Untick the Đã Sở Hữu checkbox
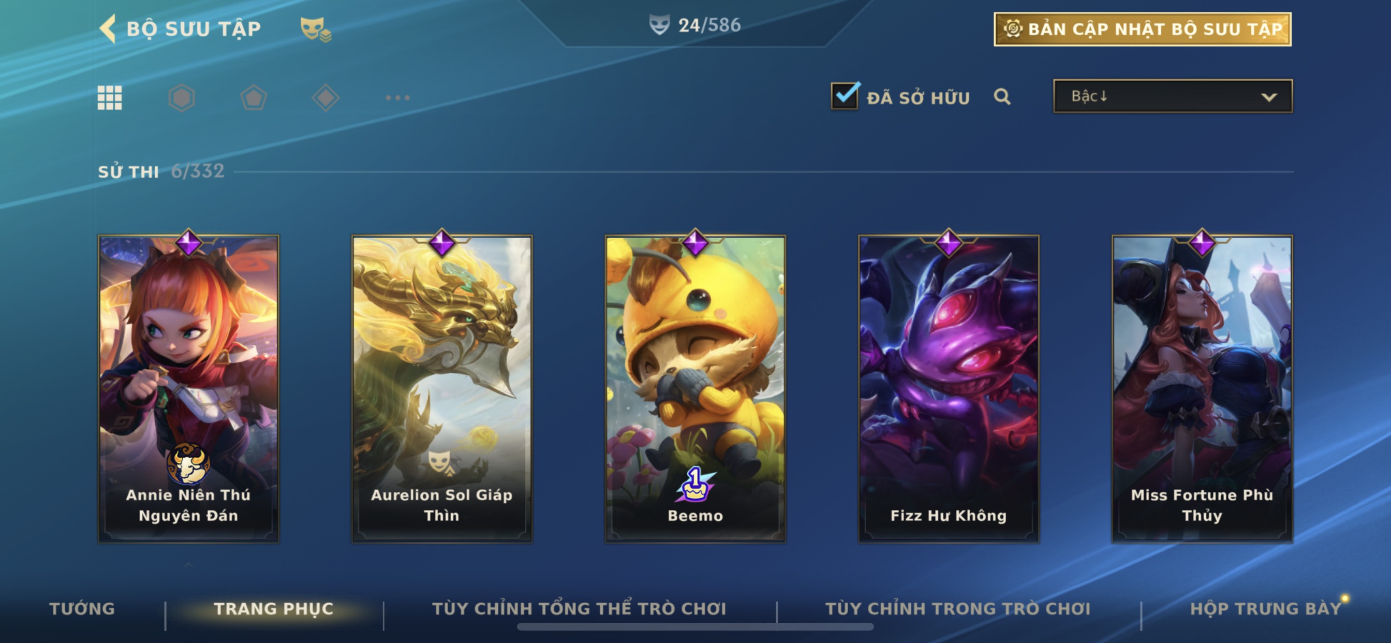 (x=845, y=96)
